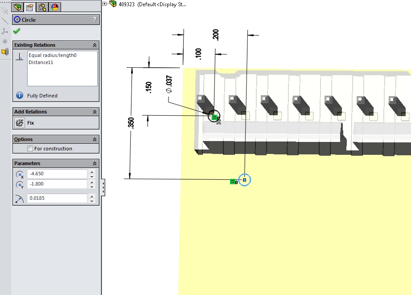Enable For construction checkbox
411x295 pixels.
pos(30,149)
